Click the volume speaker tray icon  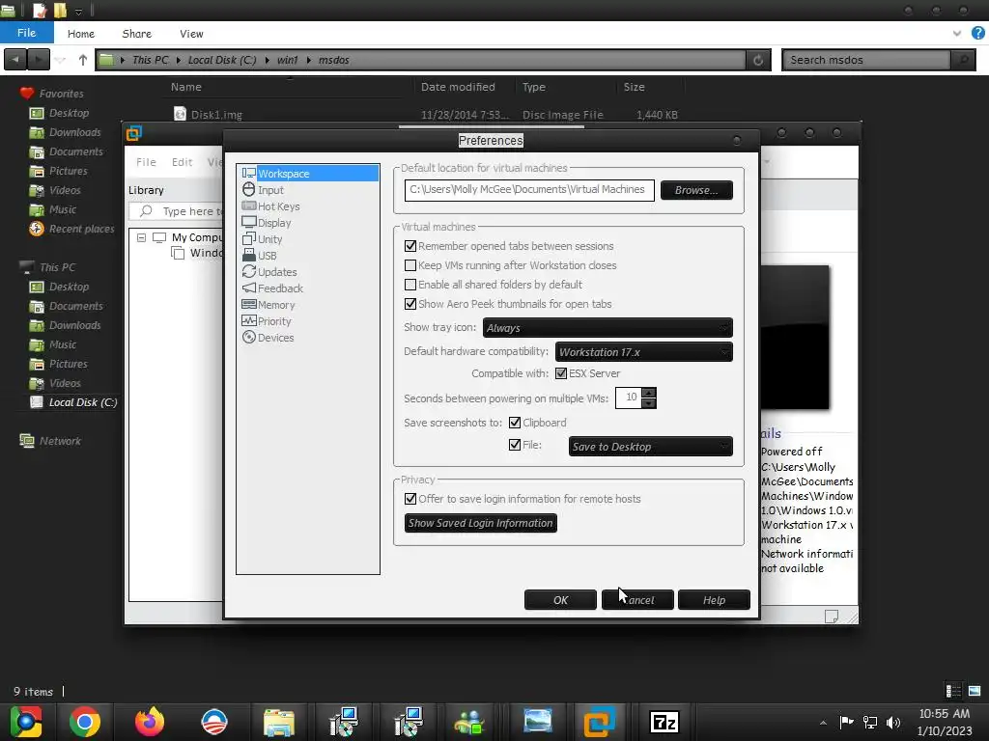pyautogui.click(x=893, y=722)
